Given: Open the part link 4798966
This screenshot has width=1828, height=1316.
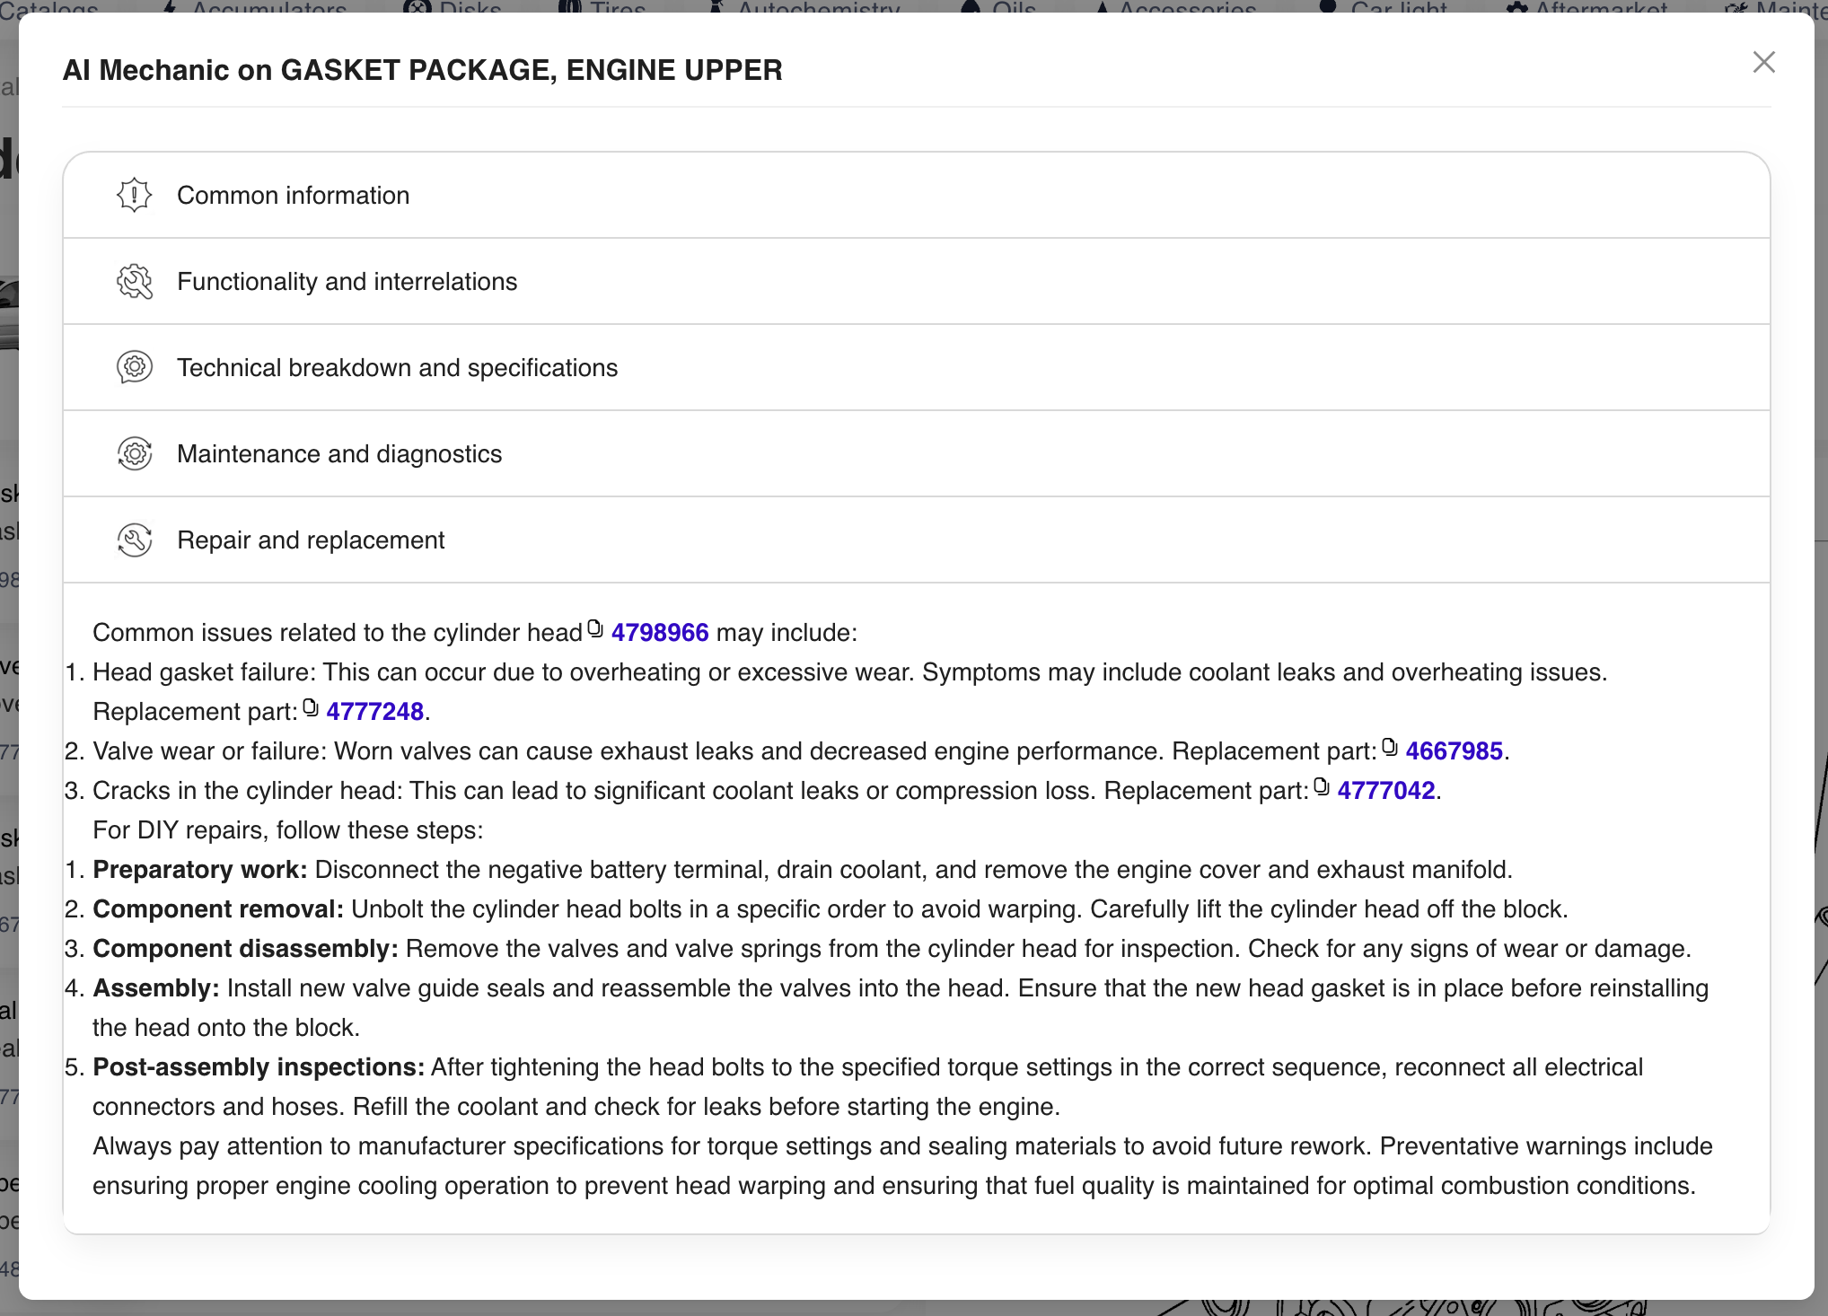Looking at the screenshot, I should pyautogui.click(x=659, y=633).
